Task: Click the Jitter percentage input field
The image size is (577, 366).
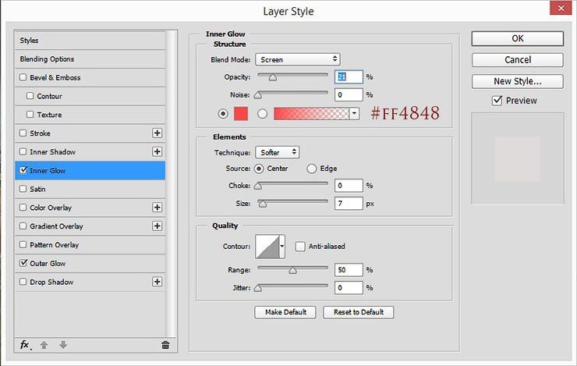Action: [349, 287]
